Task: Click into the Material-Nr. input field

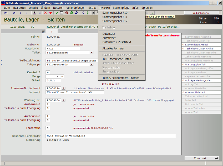Action: pyautogui.click(x=63, y=49)
